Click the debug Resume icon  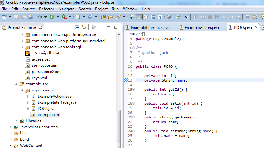tap(196, 17)
